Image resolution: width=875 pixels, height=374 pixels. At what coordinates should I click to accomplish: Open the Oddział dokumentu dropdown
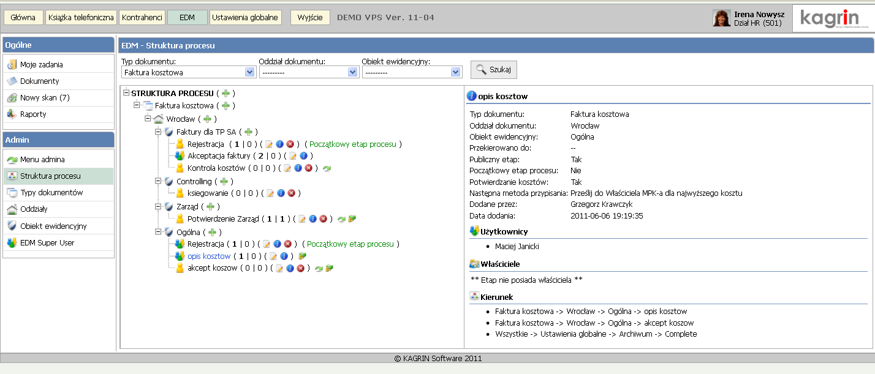[309, 72]
